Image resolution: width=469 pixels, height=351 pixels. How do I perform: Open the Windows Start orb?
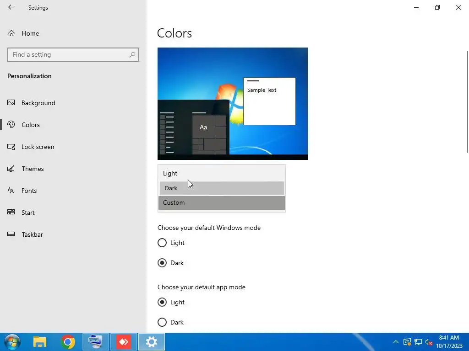pyautogui.click(x=12, y=342)
